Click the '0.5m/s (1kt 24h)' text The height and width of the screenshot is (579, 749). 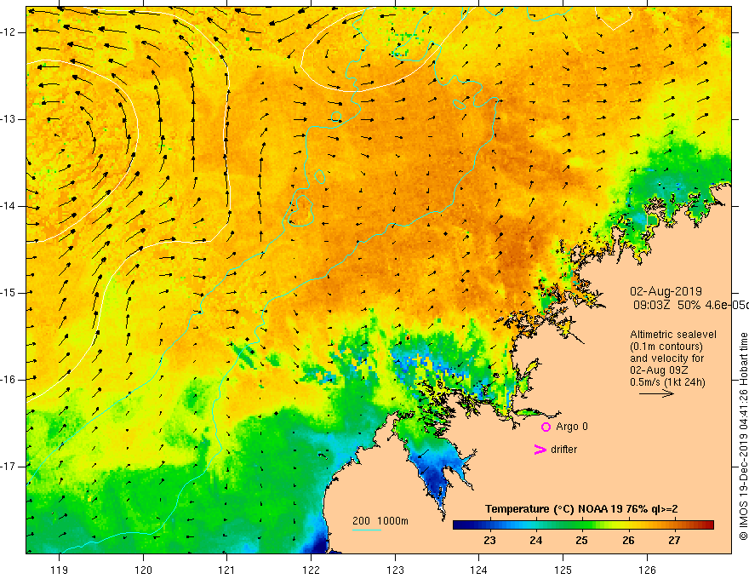click(x=667, y=382)
